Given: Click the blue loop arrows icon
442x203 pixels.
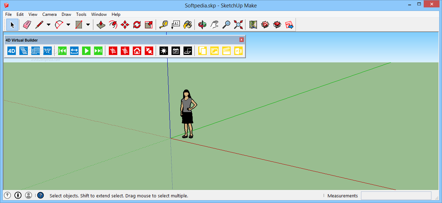Looking at the screenshot, I should click(74, 51).
